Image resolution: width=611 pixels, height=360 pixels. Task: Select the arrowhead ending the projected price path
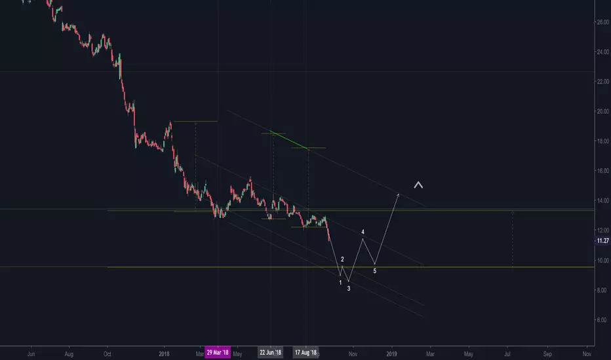coord(398,195)
